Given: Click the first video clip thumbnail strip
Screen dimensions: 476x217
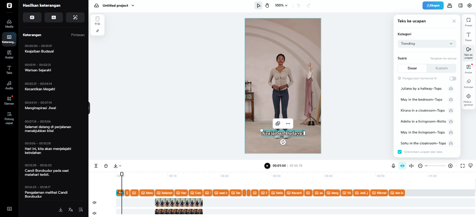Looking at the screenshot, I should (179, 203).
